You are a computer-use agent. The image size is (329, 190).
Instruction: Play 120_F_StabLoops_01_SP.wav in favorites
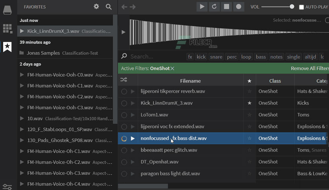(x=22, y=129)
